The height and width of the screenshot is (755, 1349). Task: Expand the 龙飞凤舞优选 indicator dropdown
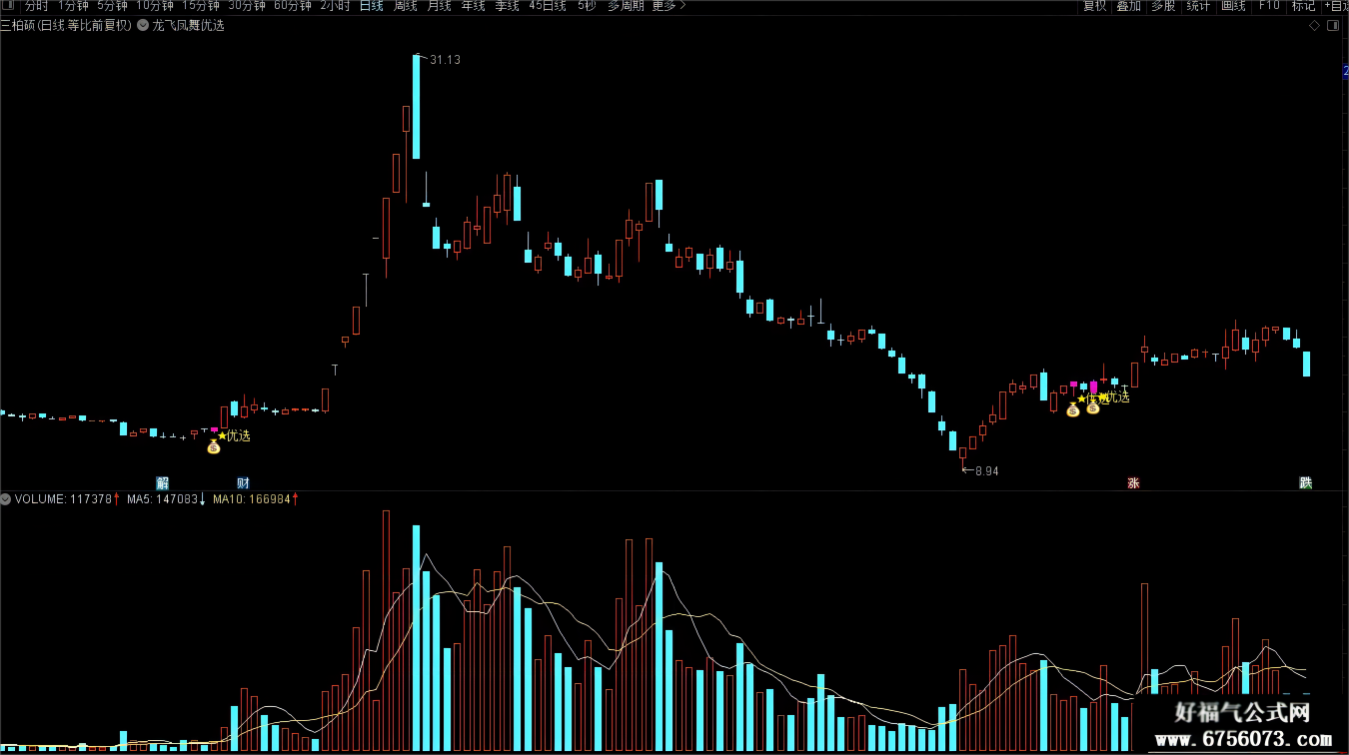coord(142,25)
